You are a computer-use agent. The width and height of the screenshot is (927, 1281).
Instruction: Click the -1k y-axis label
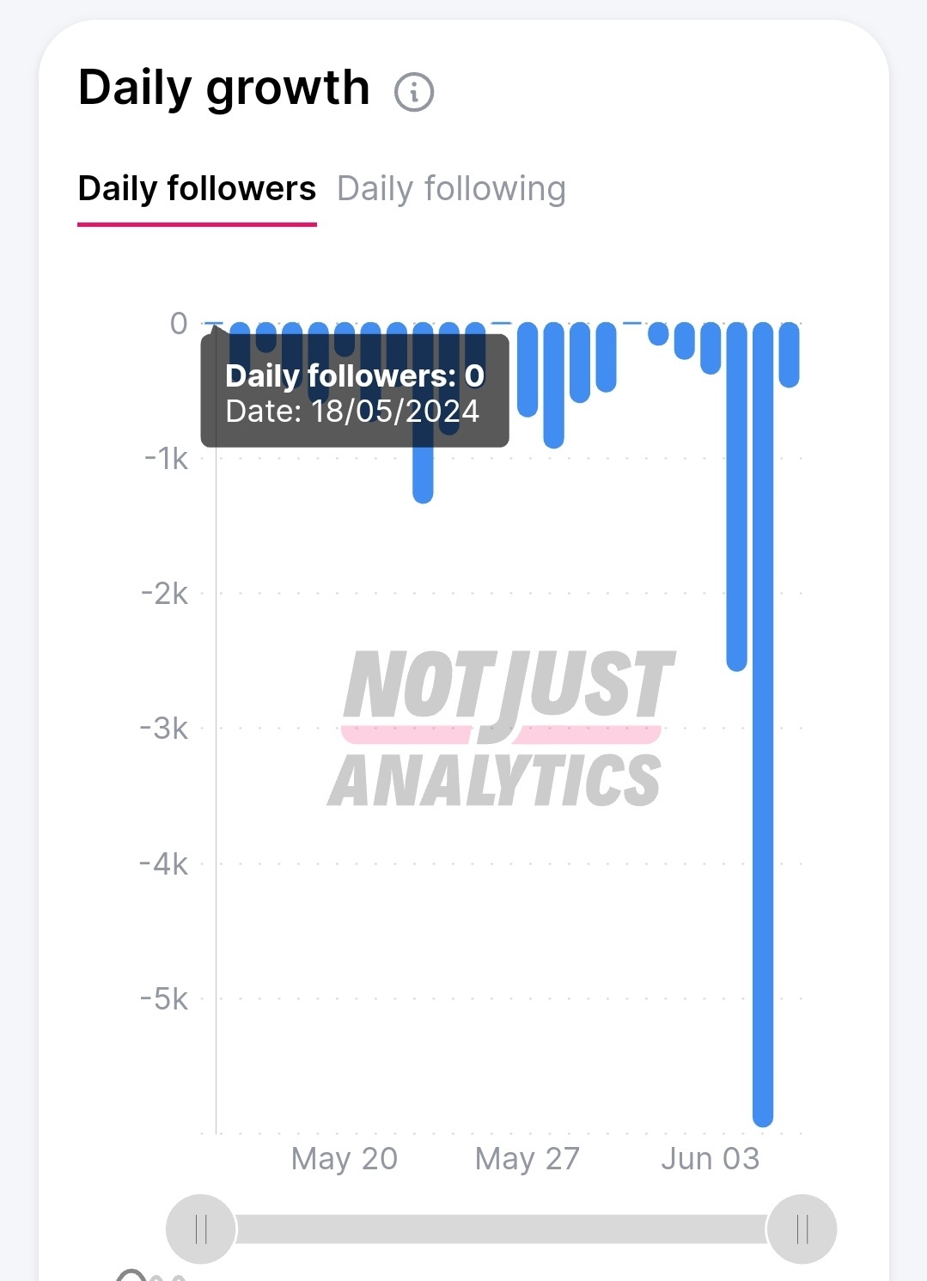click(x=166, y=459)
